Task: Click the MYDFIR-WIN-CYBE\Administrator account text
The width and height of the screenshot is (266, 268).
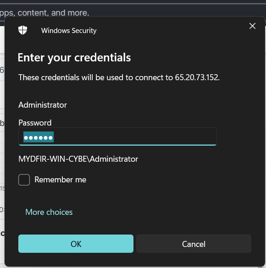Action: point(78,159)
